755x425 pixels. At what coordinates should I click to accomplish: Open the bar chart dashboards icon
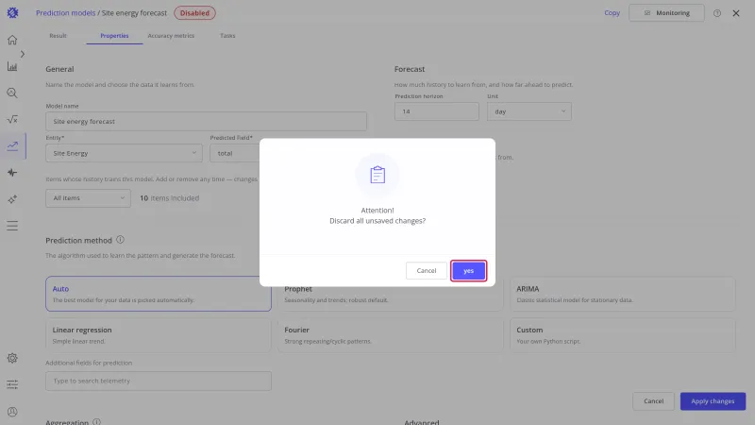pos(12,66)
